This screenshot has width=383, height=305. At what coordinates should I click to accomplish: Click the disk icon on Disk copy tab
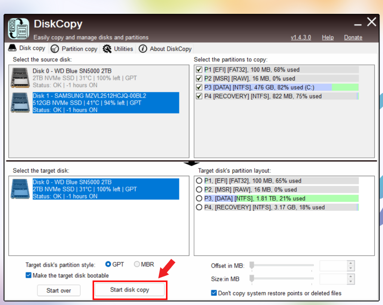click(12, 48)
